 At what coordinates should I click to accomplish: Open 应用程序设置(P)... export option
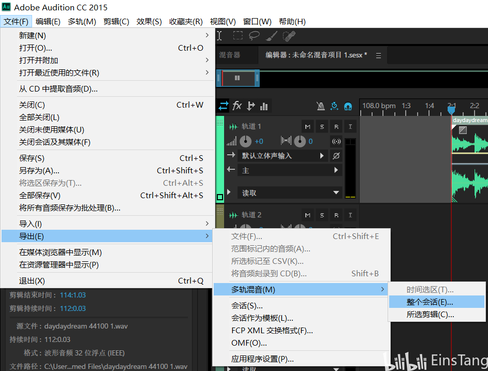pyautogui.click(x=302, y=359)
